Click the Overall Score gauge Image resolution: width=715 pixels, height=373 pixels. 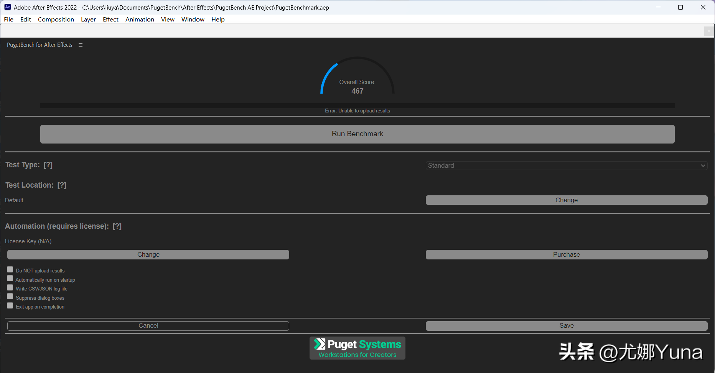tap(357, 76)
